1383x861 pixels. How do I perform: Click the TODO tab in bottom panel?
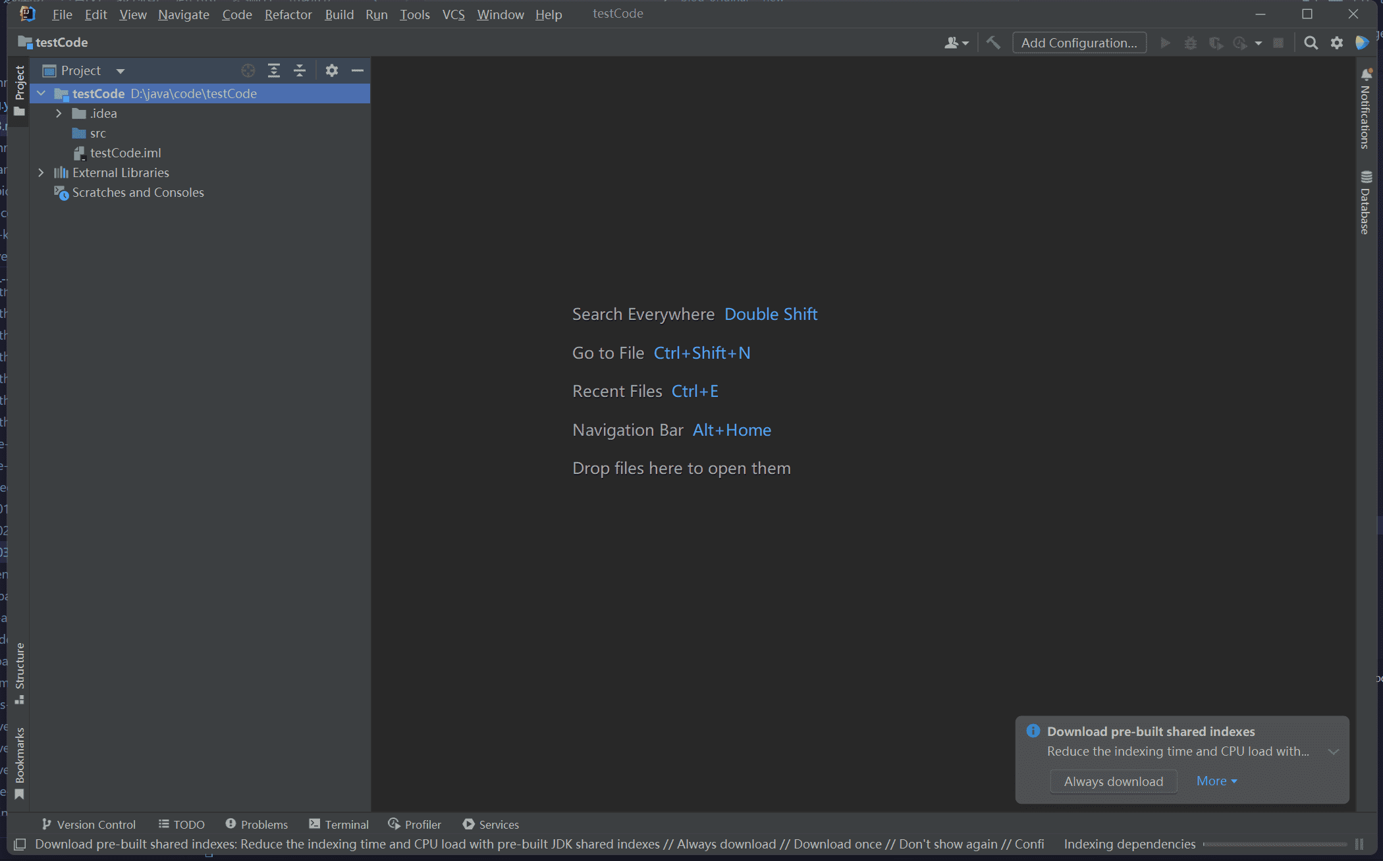pyautogui.click(x=182, y=824)
